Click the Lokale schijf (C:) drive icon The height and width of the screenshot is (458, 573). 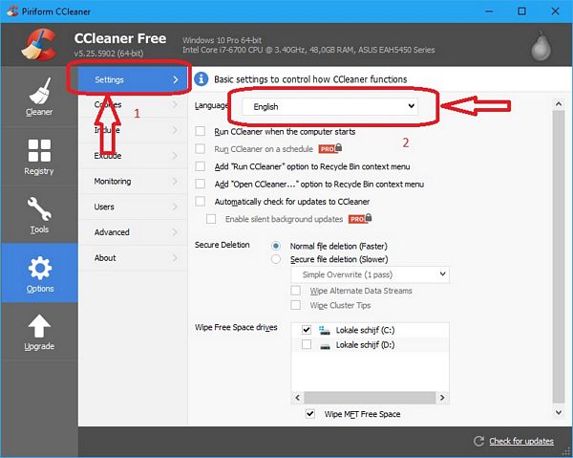pos(325,330)
